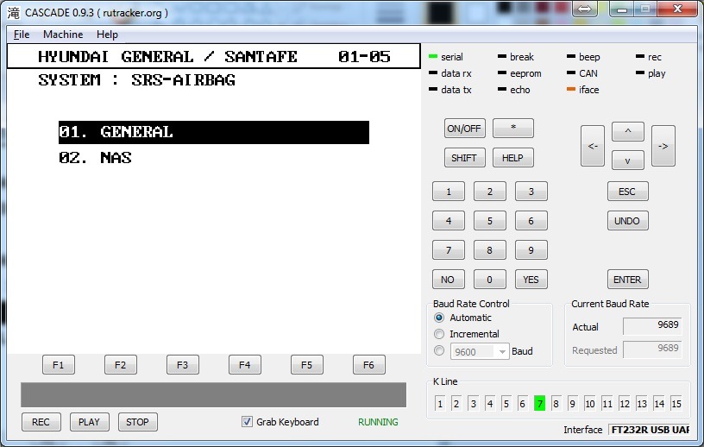Open the Help menu
This screenshot has width=704, height=447.
pos(107,35)
